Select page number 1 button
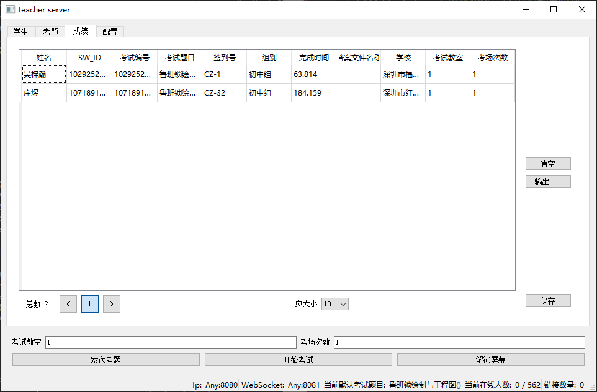This screenshot has height=392, width=597. click(90, 304)
